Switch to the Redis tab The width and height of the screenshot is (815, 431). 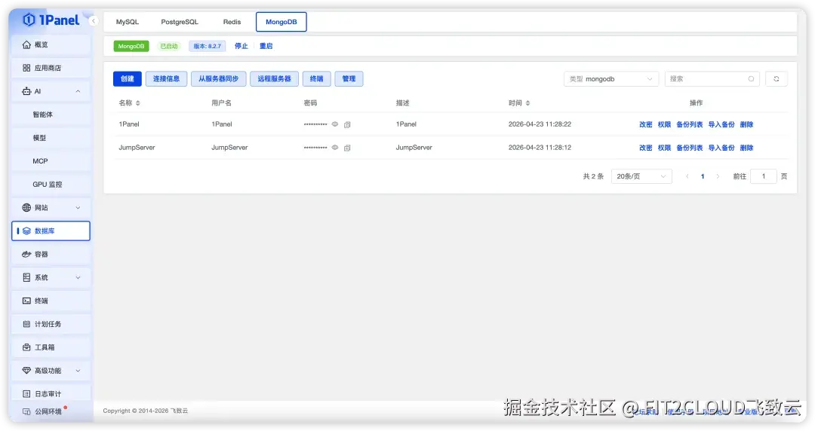click(x=232, y=22)
